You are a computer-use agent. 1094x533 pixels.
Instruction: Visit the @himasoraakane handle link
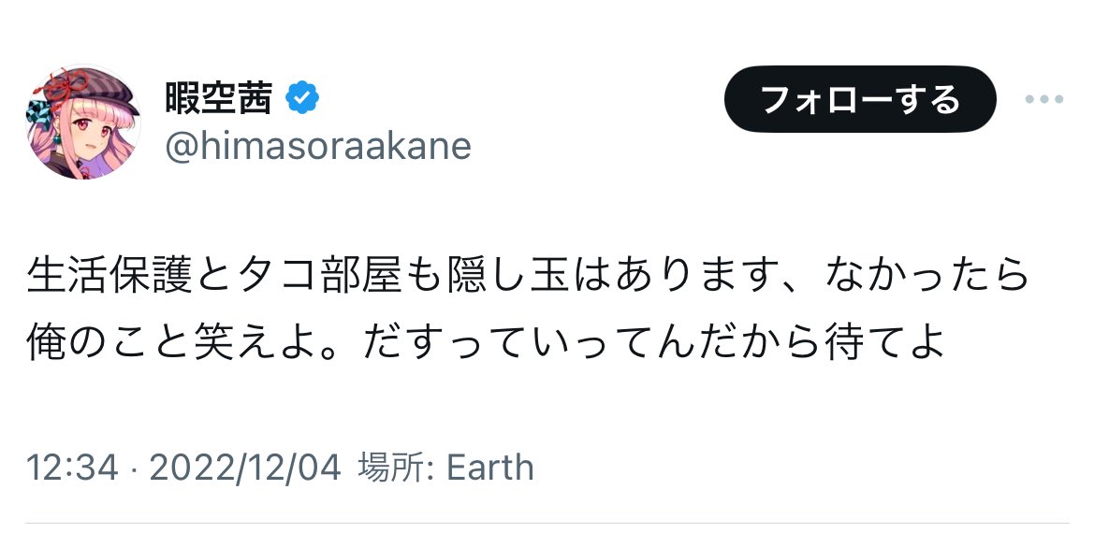click(x=318, y=146)
